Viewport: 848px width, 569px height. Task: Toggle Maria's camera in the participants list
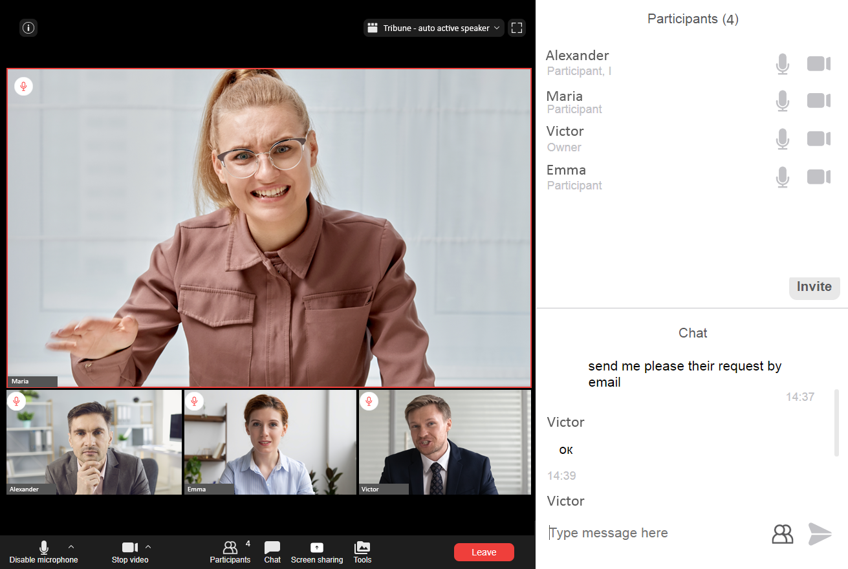click(818, 101)
